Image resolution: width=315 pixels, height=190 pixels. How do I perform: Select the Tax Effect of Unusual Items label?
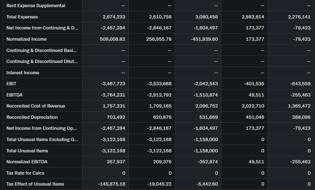point(35,184)
